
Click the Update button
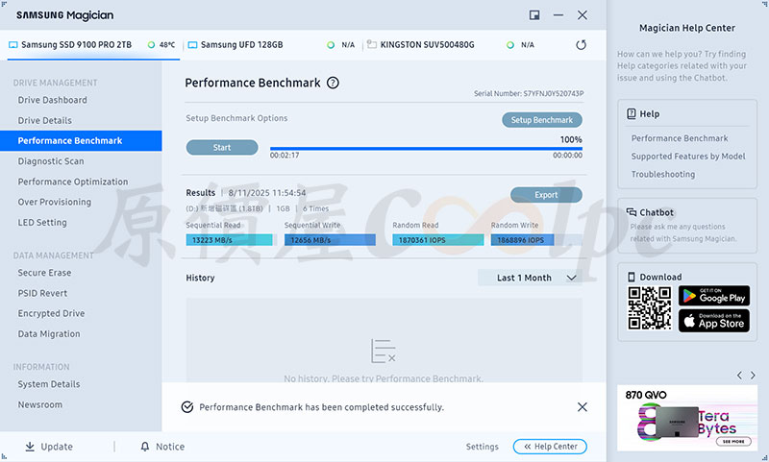click(49, 447)
